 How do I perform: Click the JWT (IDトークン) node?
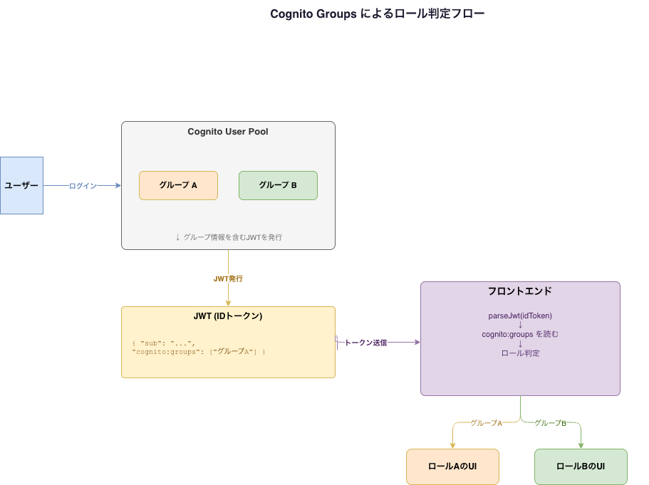228,315
